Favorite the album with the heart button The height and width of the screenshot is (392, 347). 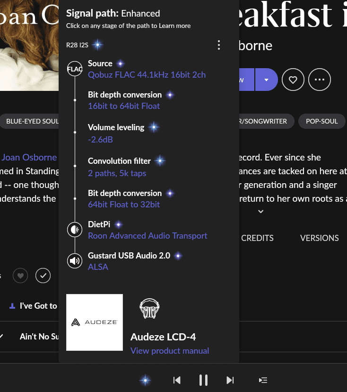click(x=293, y=80)
